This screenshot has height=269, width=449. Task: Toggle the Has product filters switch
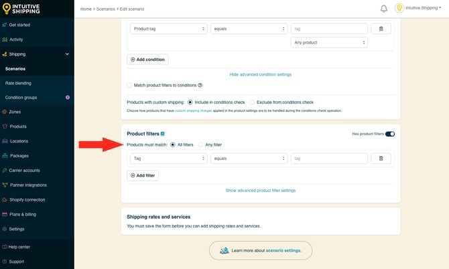pyautogui.click(x=389, y=134)
